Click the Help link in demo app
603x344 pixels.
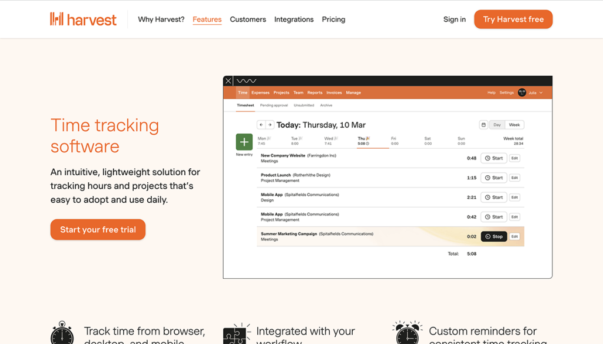(491, 92)
